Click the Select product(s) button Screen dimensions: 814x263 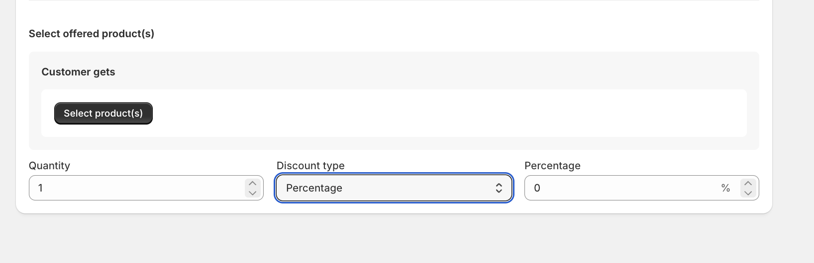click(103, 113)
